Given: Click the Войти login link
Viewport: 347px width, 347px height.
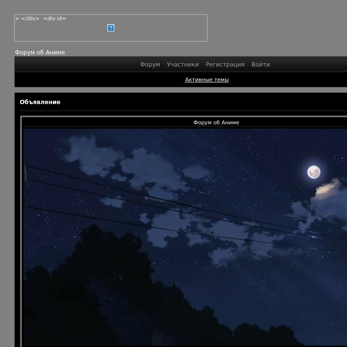Looking at the screenshot, I should coord(260,65).
